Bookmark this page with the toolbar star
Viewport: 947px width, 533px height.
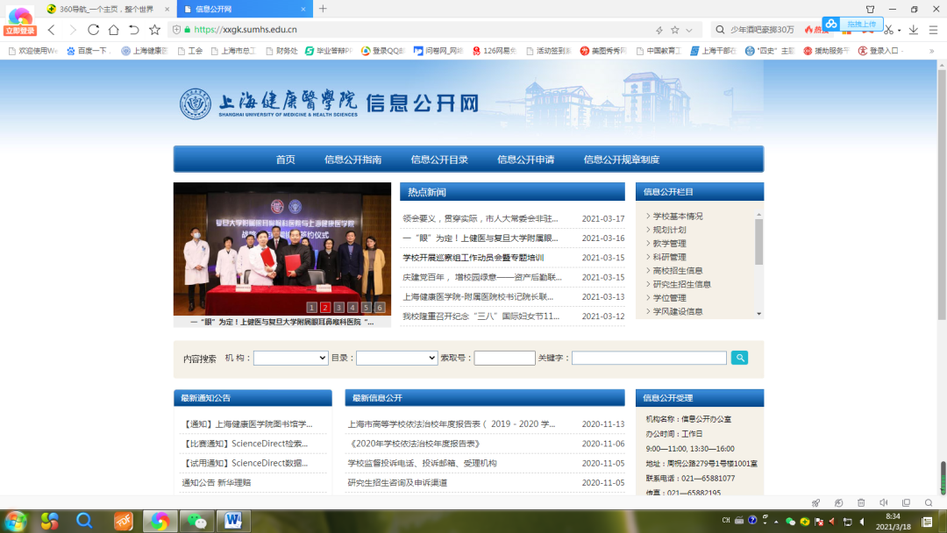(x=155, y=30)
